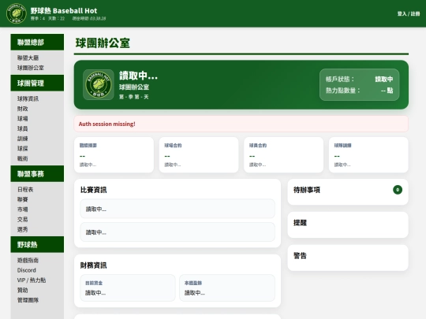
Task: Open 聯盟大廳 in the sidebar
Action: click(x=28, y=57)
